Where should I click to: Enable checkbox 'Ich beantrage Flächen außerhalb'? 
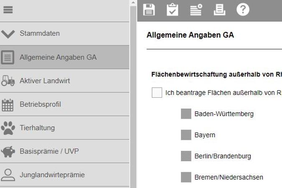[157, 93]
